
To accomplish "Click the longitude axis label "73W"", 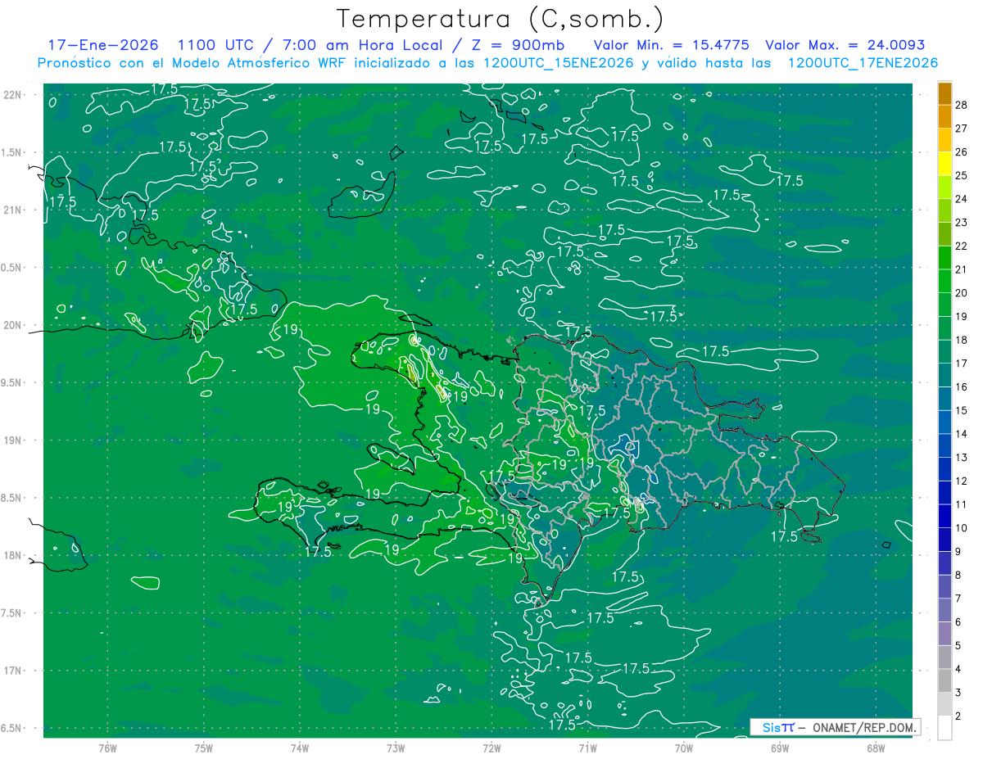I will (396, 748).
